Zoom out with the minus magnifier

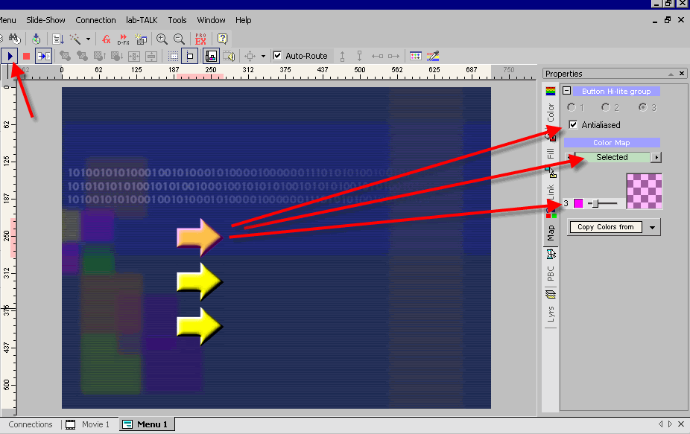coord(179,39)
